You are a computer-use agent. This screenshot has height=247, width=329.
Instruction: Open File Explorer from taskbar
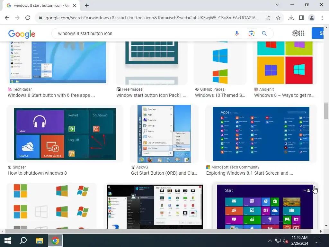coord(39,241)
